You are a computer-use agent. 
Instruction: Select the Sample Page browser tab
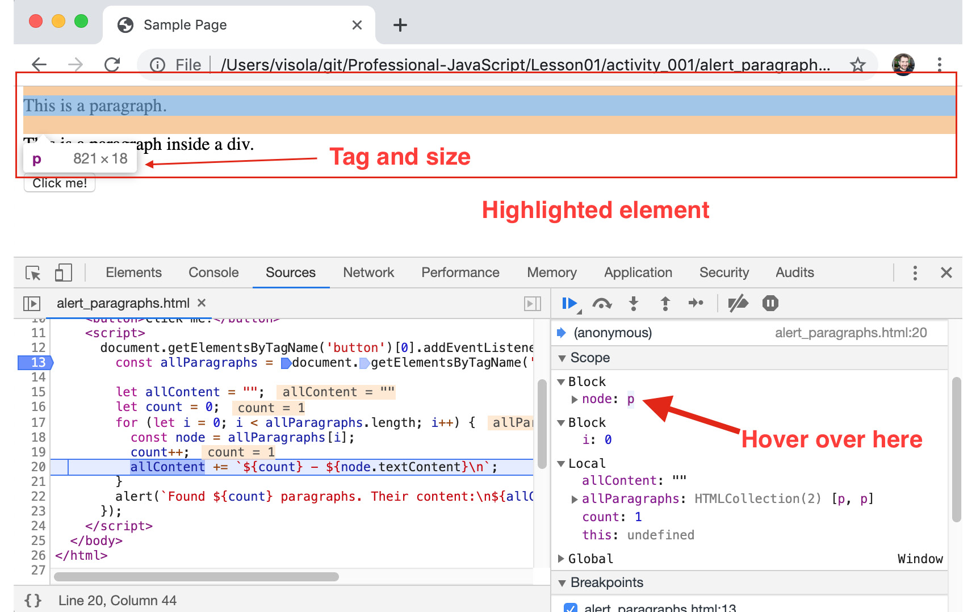[x=238, y=25]
